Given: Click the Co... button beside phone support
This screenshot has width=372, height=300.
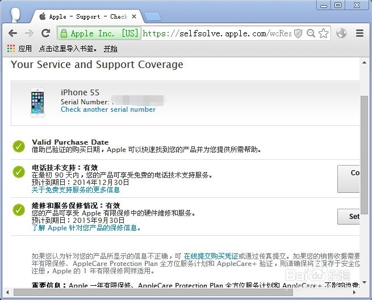Looking at the screenshot, I should coord(349,179).
